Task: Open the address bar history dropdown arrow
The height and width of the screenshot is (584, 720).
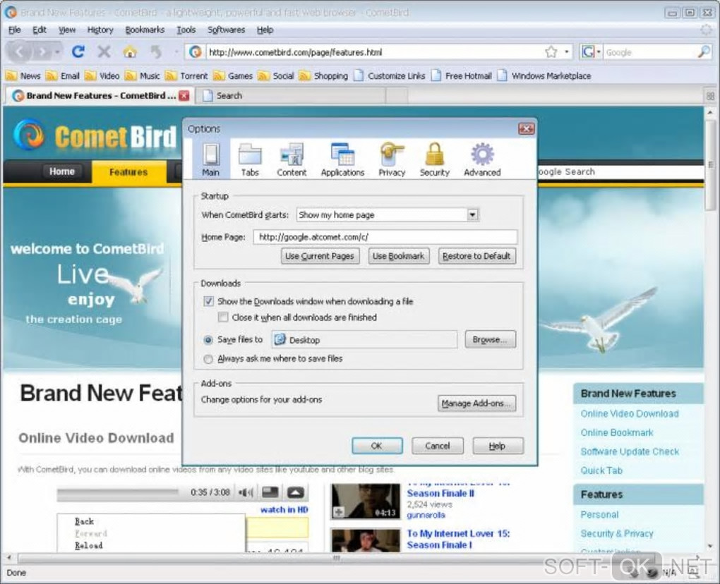Action: coord(567,51)
